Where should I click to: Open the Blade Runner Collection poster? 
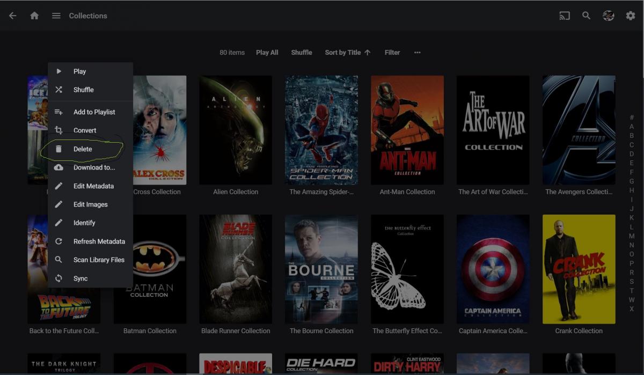click(236, 269)
